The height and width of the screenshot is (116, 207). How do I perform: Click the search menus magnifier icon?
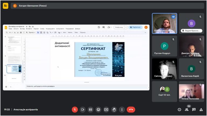7,32
